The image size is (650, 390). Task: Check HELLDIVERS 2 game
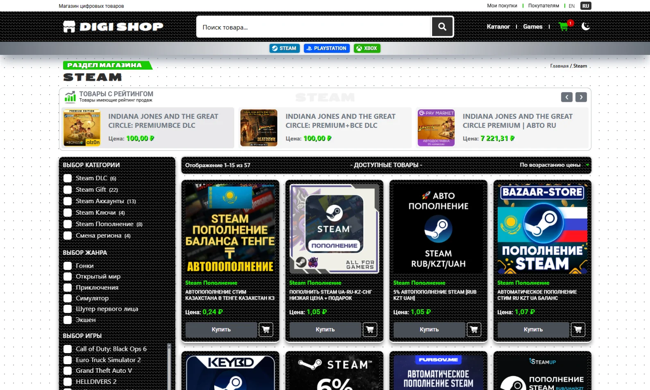[x=68, y=382]
